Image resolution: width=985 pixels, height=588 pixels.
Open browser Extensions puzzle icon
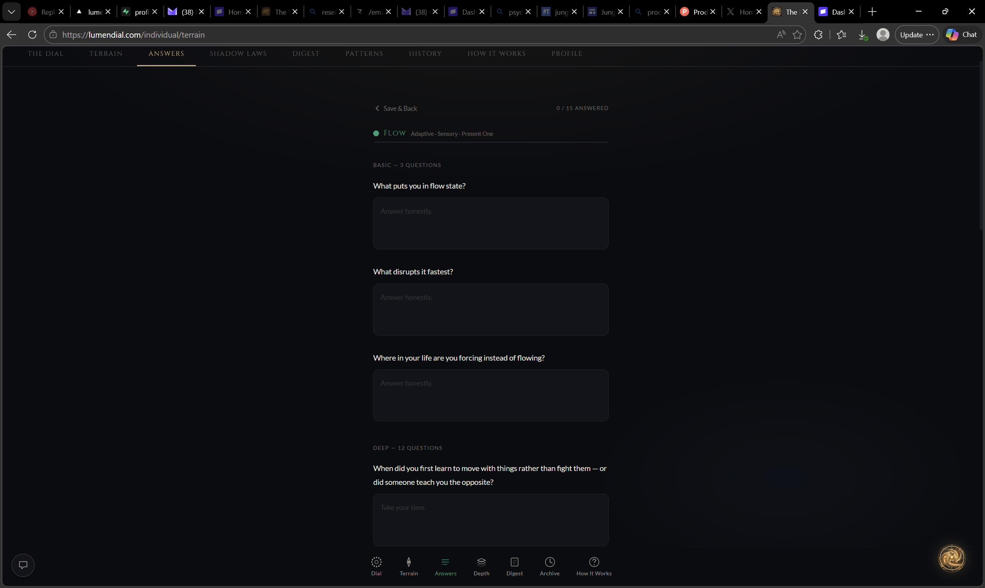[x=818, y=35]
